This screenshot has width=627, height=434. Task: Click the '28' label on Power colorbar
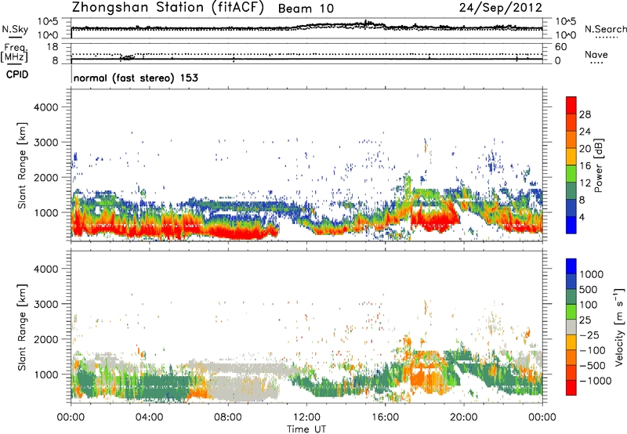[585, 114]
